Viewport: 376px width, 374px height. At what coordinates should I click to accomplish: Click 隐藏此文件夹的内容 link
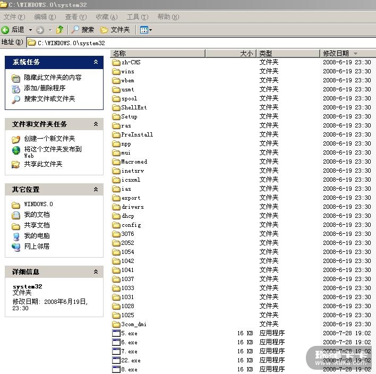point(53,78)
